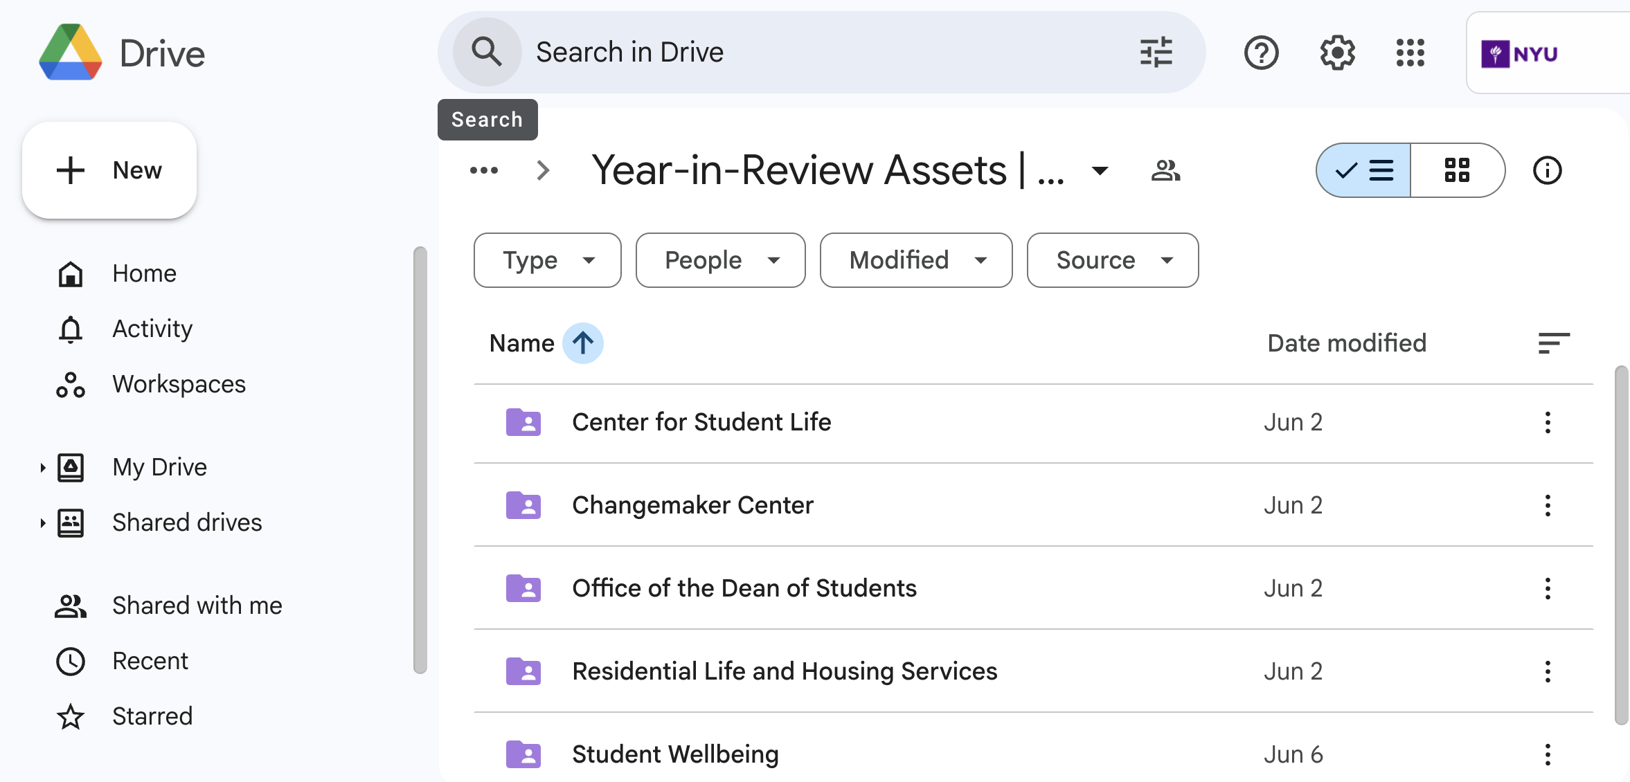Open Drive settings gear
This screenshot has width=1630, height=782.
tap(1337, 53)
